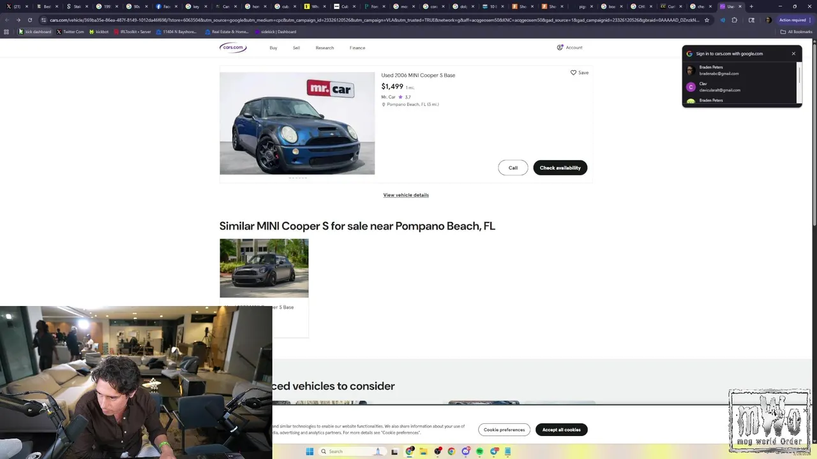
Task: Click the browser forward arrow
Action: [19, 20]
